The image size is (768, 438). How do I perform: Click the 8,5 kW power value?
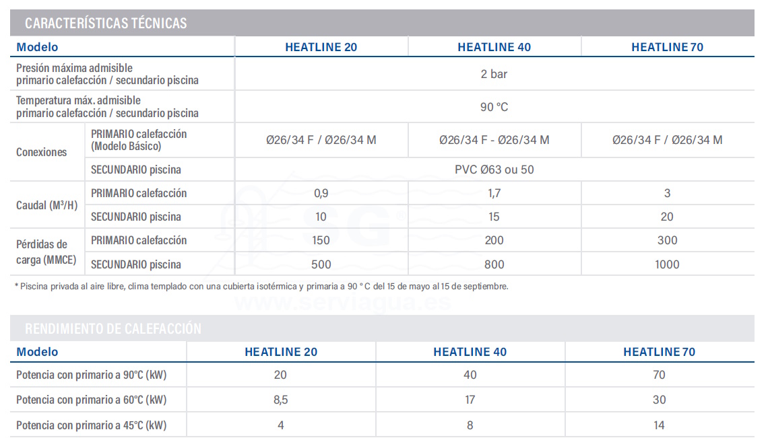click(280, 400)
